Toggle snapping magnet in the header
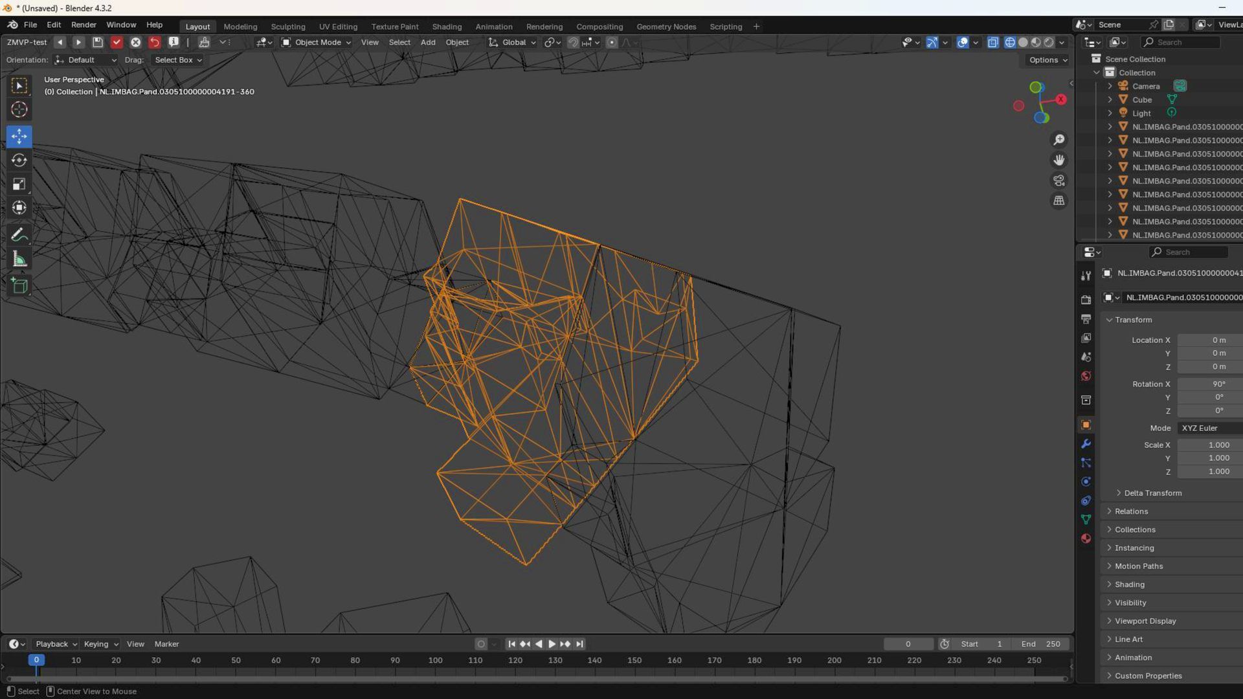Viewport: 1243px width, 699px height. [x=573, y=43]
